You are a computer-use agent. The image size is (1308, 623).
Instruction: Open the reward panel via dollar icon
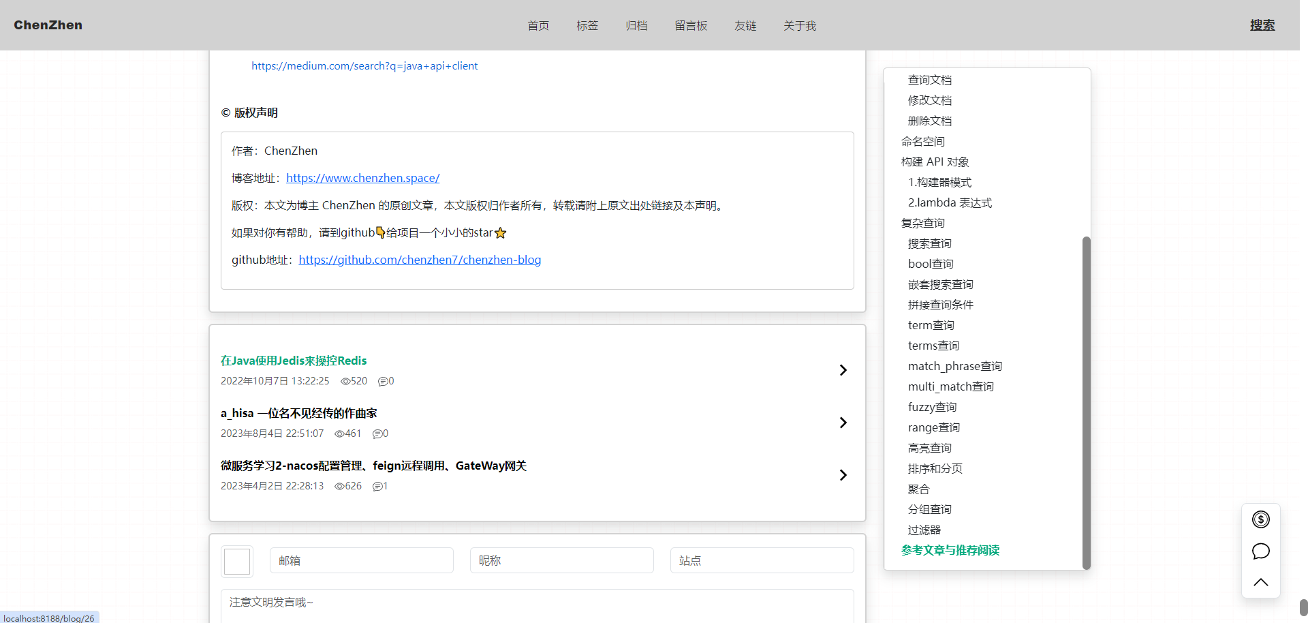[1261, 519]
